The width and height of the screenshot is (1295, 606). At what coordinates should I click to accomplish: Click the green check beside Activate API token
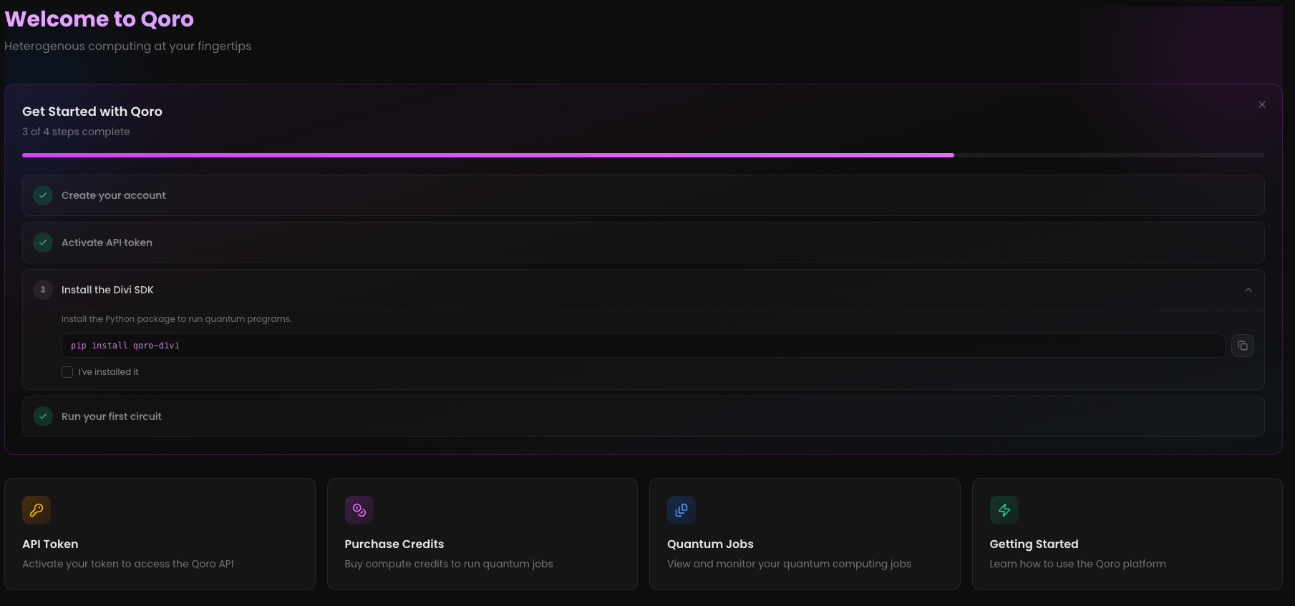pyautogui.click(x=43, y=243)
